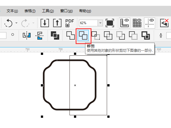
Task: Click the Undo arrow icon
Action: (x=8, y=23)
